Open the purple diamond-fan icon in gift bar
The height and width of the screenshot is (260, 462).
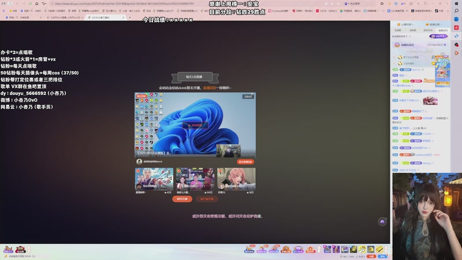point(298,250)
